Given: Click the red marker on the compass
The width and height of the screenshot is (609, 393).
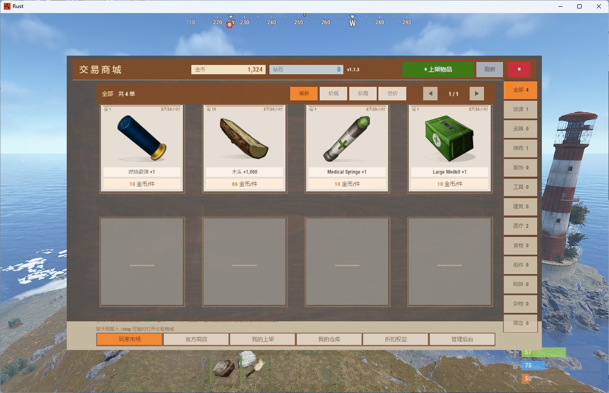Looking at the screenshot, I should click(229, 25).
